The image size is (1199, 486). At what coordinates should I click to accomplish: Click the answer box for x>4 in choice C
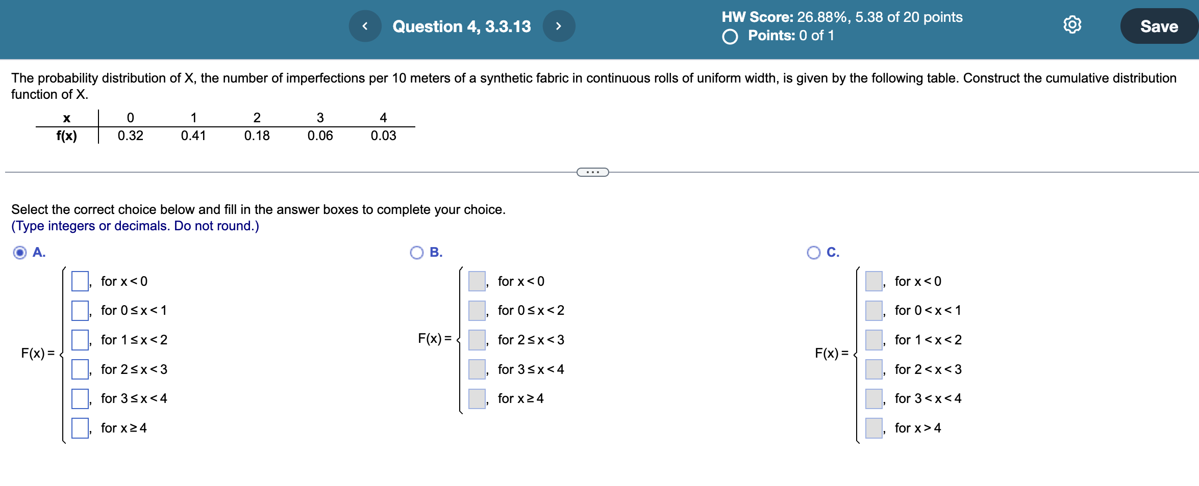[x=872, y=428]
